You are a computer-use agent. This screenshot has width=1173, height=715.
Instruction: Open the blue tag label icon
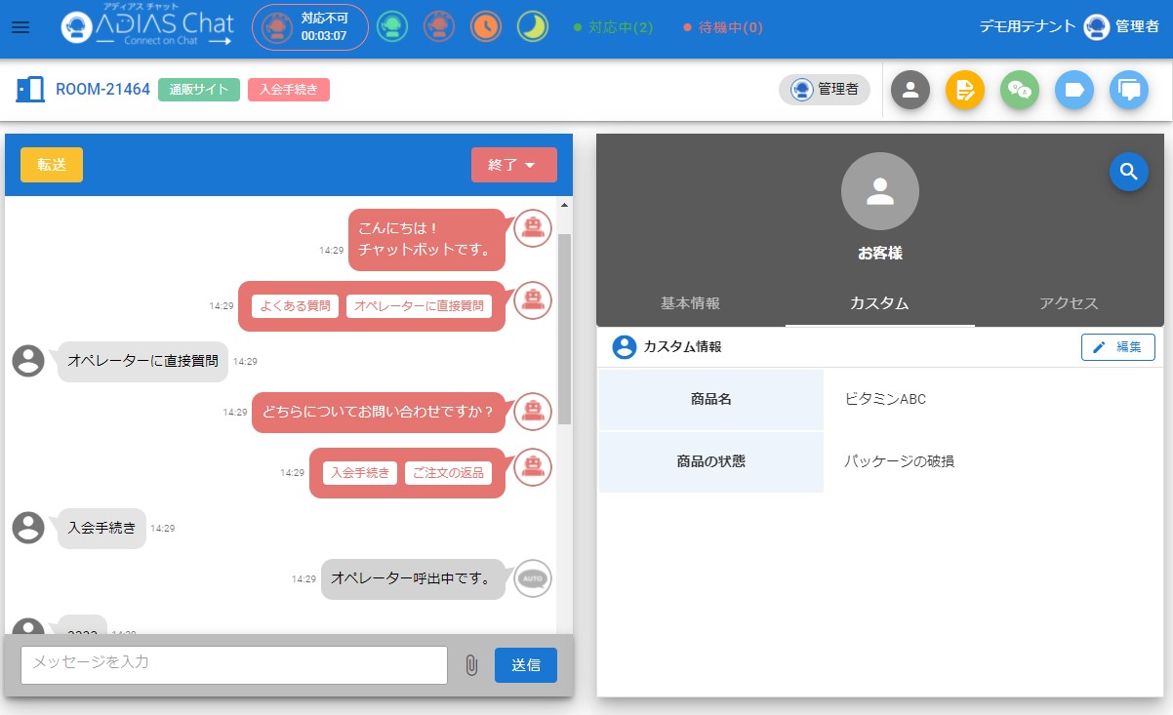click(1074, 90)
